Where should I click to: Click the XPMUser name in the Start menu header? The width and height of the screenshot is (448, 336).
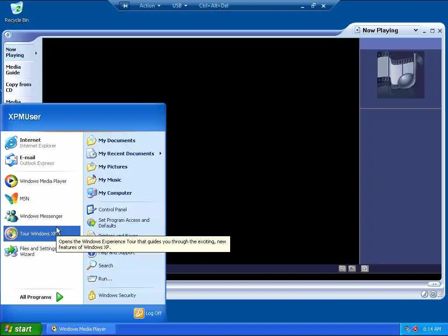click(x=24, y=116)
